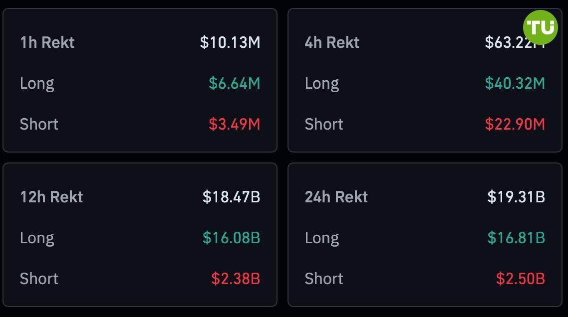The image size is (568, 317).
Task: Select the 4h Rekt label
Action: 332,42
